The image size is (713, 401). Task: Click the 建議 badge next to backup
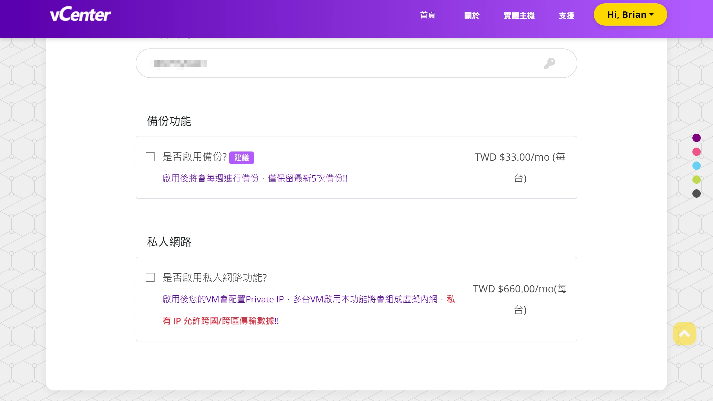(x=241, y=158)
